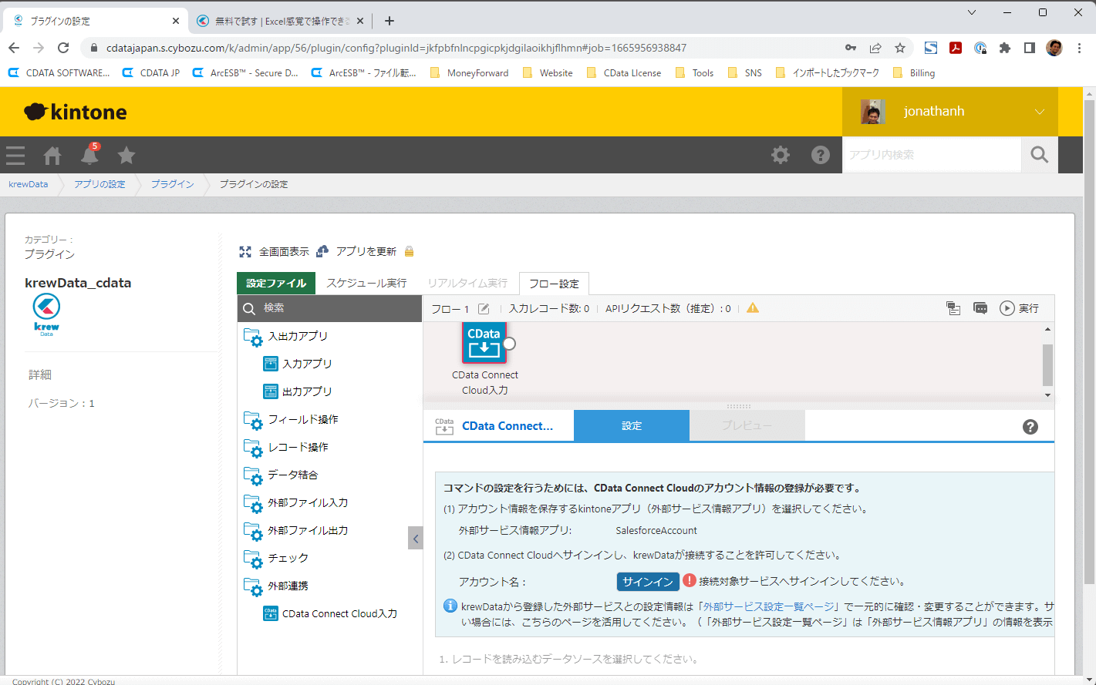Select the プレビュー tab
1096x685 pixels.
click(x=747, y=425)
